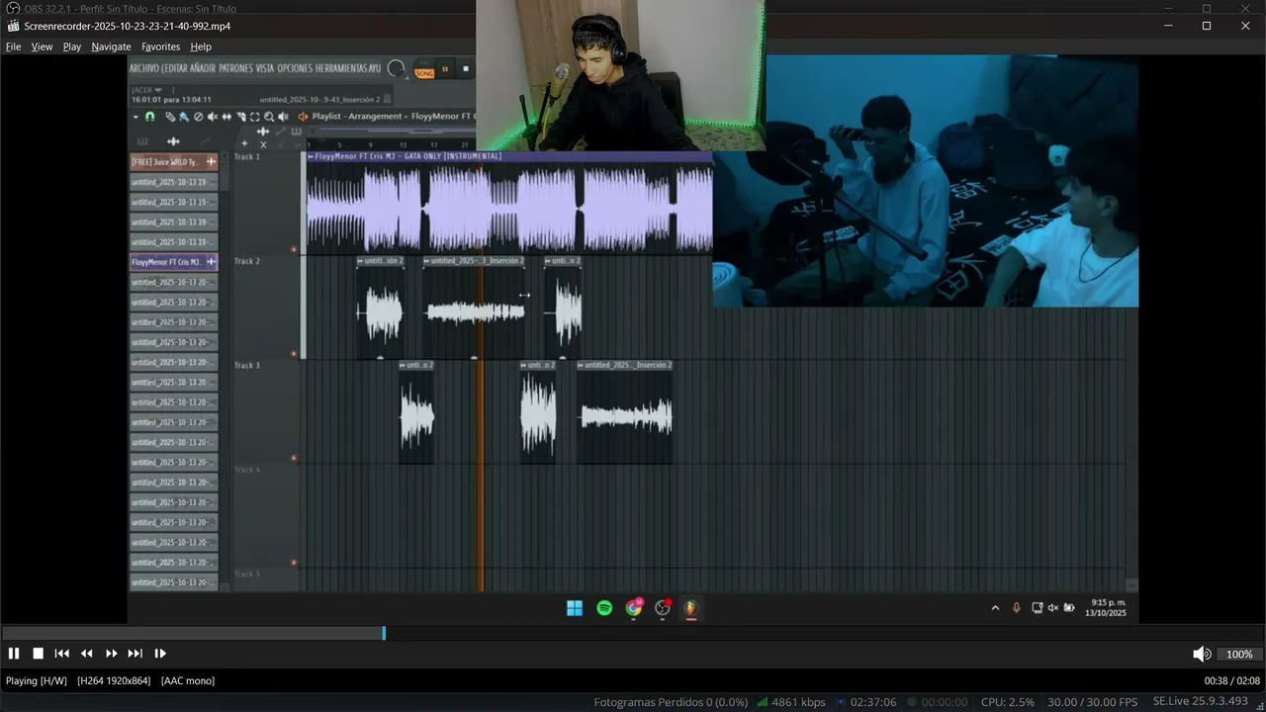Open FL Studio VISTA menu
The image size is (1266, 712).
coord(265,68)
